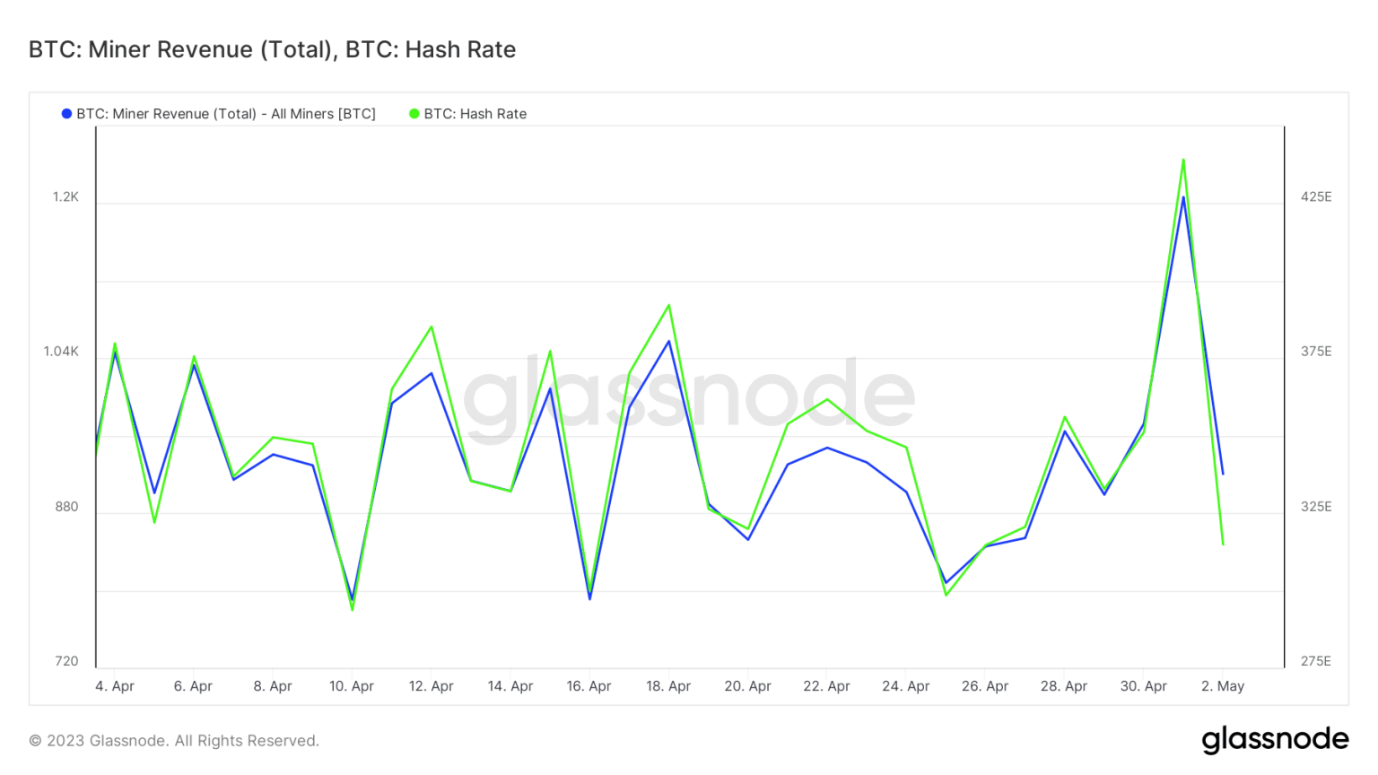Viewport: 1378px width, 775px height.
Task: Click the glassnode watermark in chart center
Action: pyautogui.click(x=688, y=396)
